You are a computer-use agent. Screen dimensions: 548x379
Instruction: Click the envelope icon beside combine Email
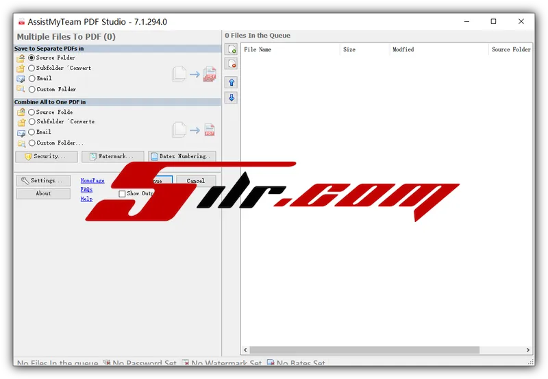pyautogui.click(x=21, y=133)
